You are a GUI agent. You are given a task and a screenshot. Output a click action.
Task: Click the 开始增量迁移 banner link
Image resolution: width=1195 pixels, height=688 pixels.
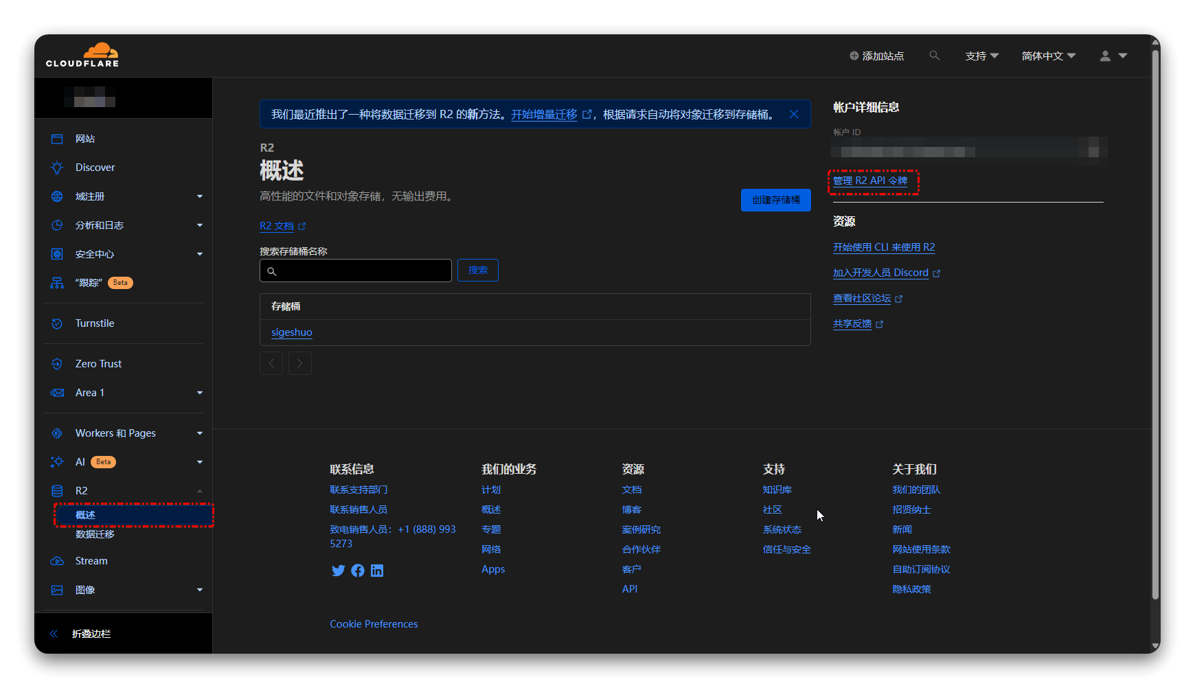click(x=544, y=115)
